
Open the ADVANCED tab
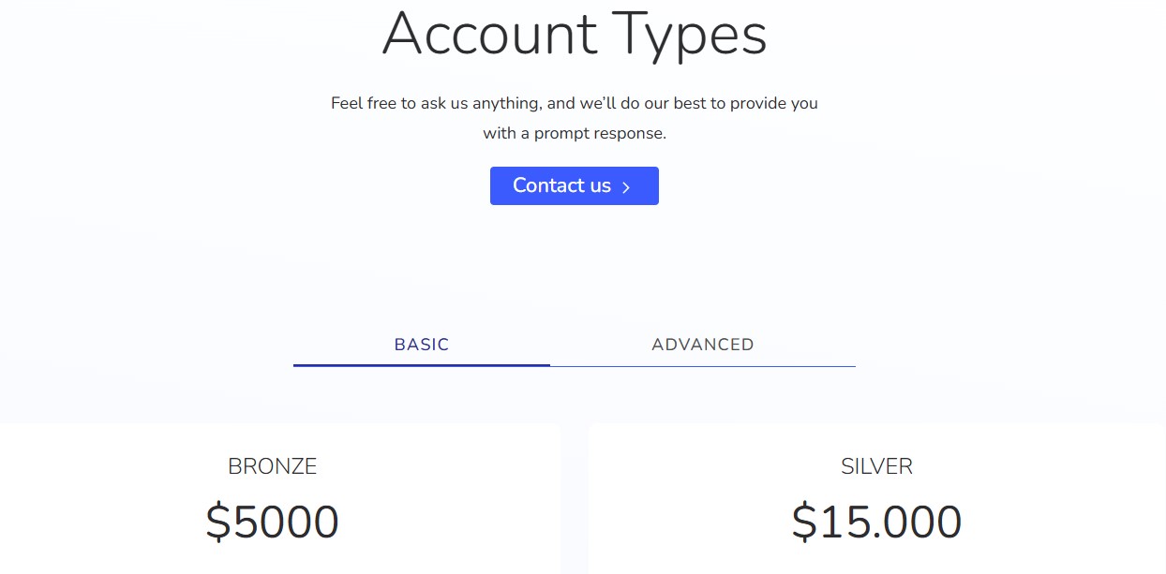(x=702, y=345)
